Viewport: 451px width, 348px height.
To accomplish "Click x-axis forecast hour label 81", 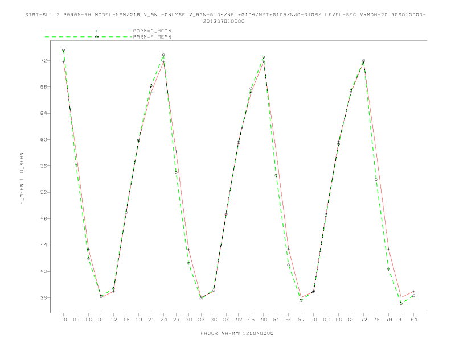I will tap(401, 320).
